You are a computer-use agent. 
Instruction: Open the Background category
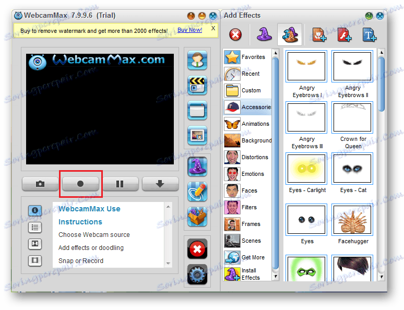point(247,140)
